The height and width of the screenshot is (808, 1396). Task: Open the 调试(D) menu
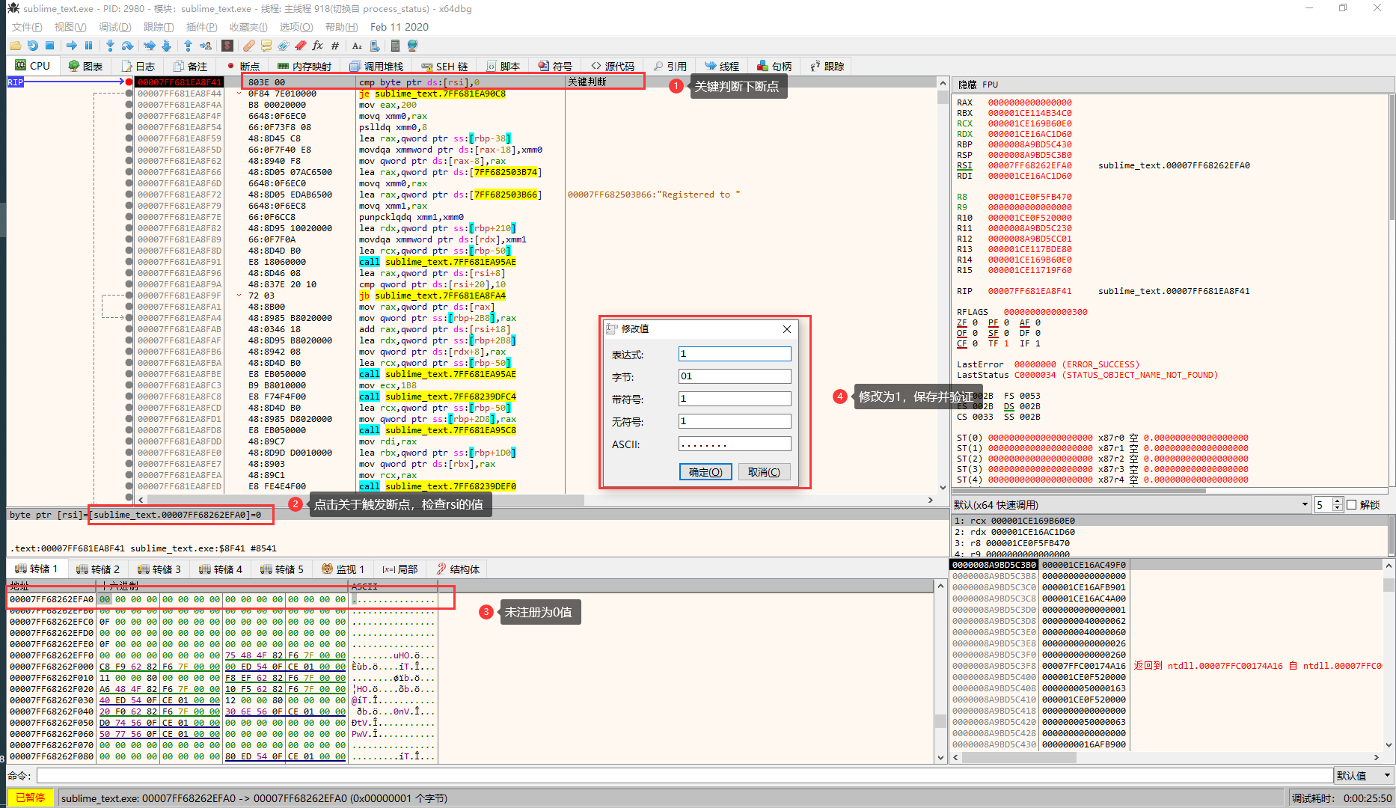click(x=114, y=27)
